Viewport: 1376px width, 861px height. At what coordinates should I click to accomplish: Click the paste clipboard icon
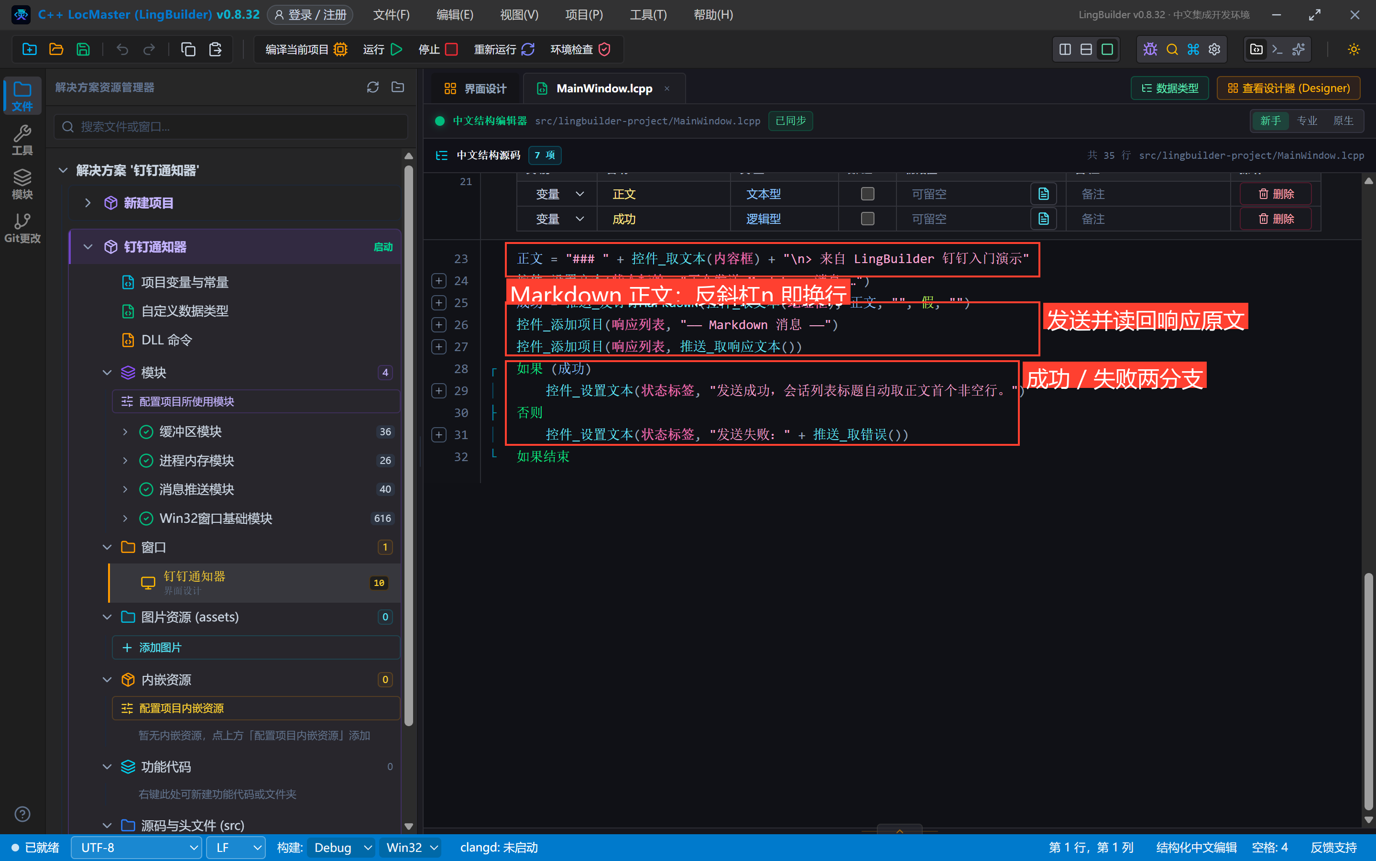pyautogui.click(x=215, y=50)
